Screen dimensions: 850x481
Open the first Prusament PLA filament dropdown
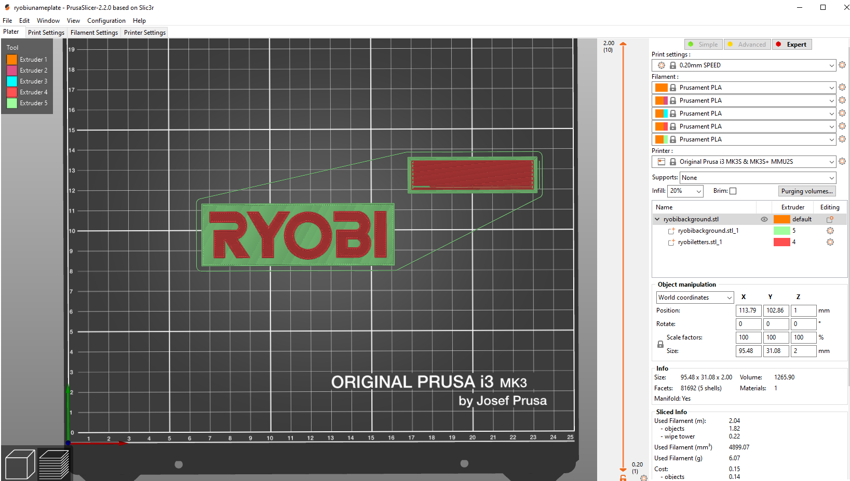744,88
